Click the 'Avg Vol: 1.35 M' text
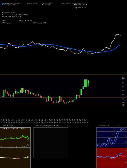127x168 pixels. (81, 5)
